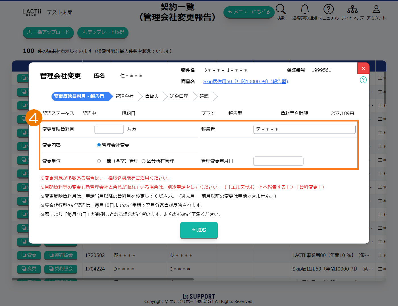Click the LACTii KANRI logo

[32, 12]
